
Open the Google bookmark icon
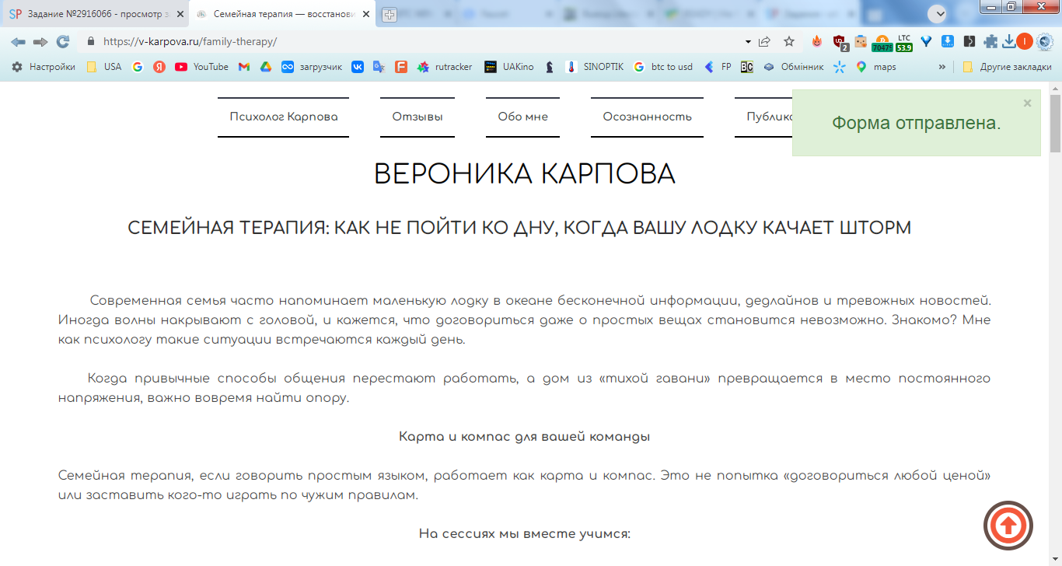[138, 67]
